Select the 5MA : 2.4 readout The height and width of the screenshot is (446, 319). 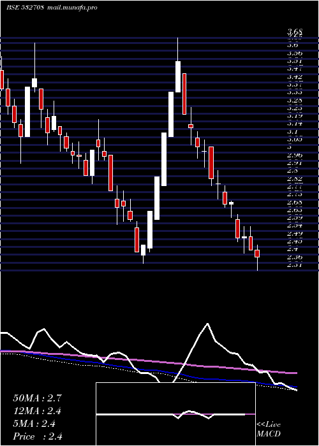34,424
